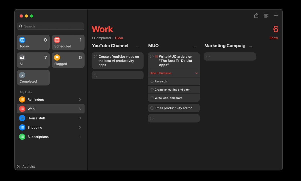Click the Today calendar icon
Screen dimensions: 301x181
[x=22, y=40]
